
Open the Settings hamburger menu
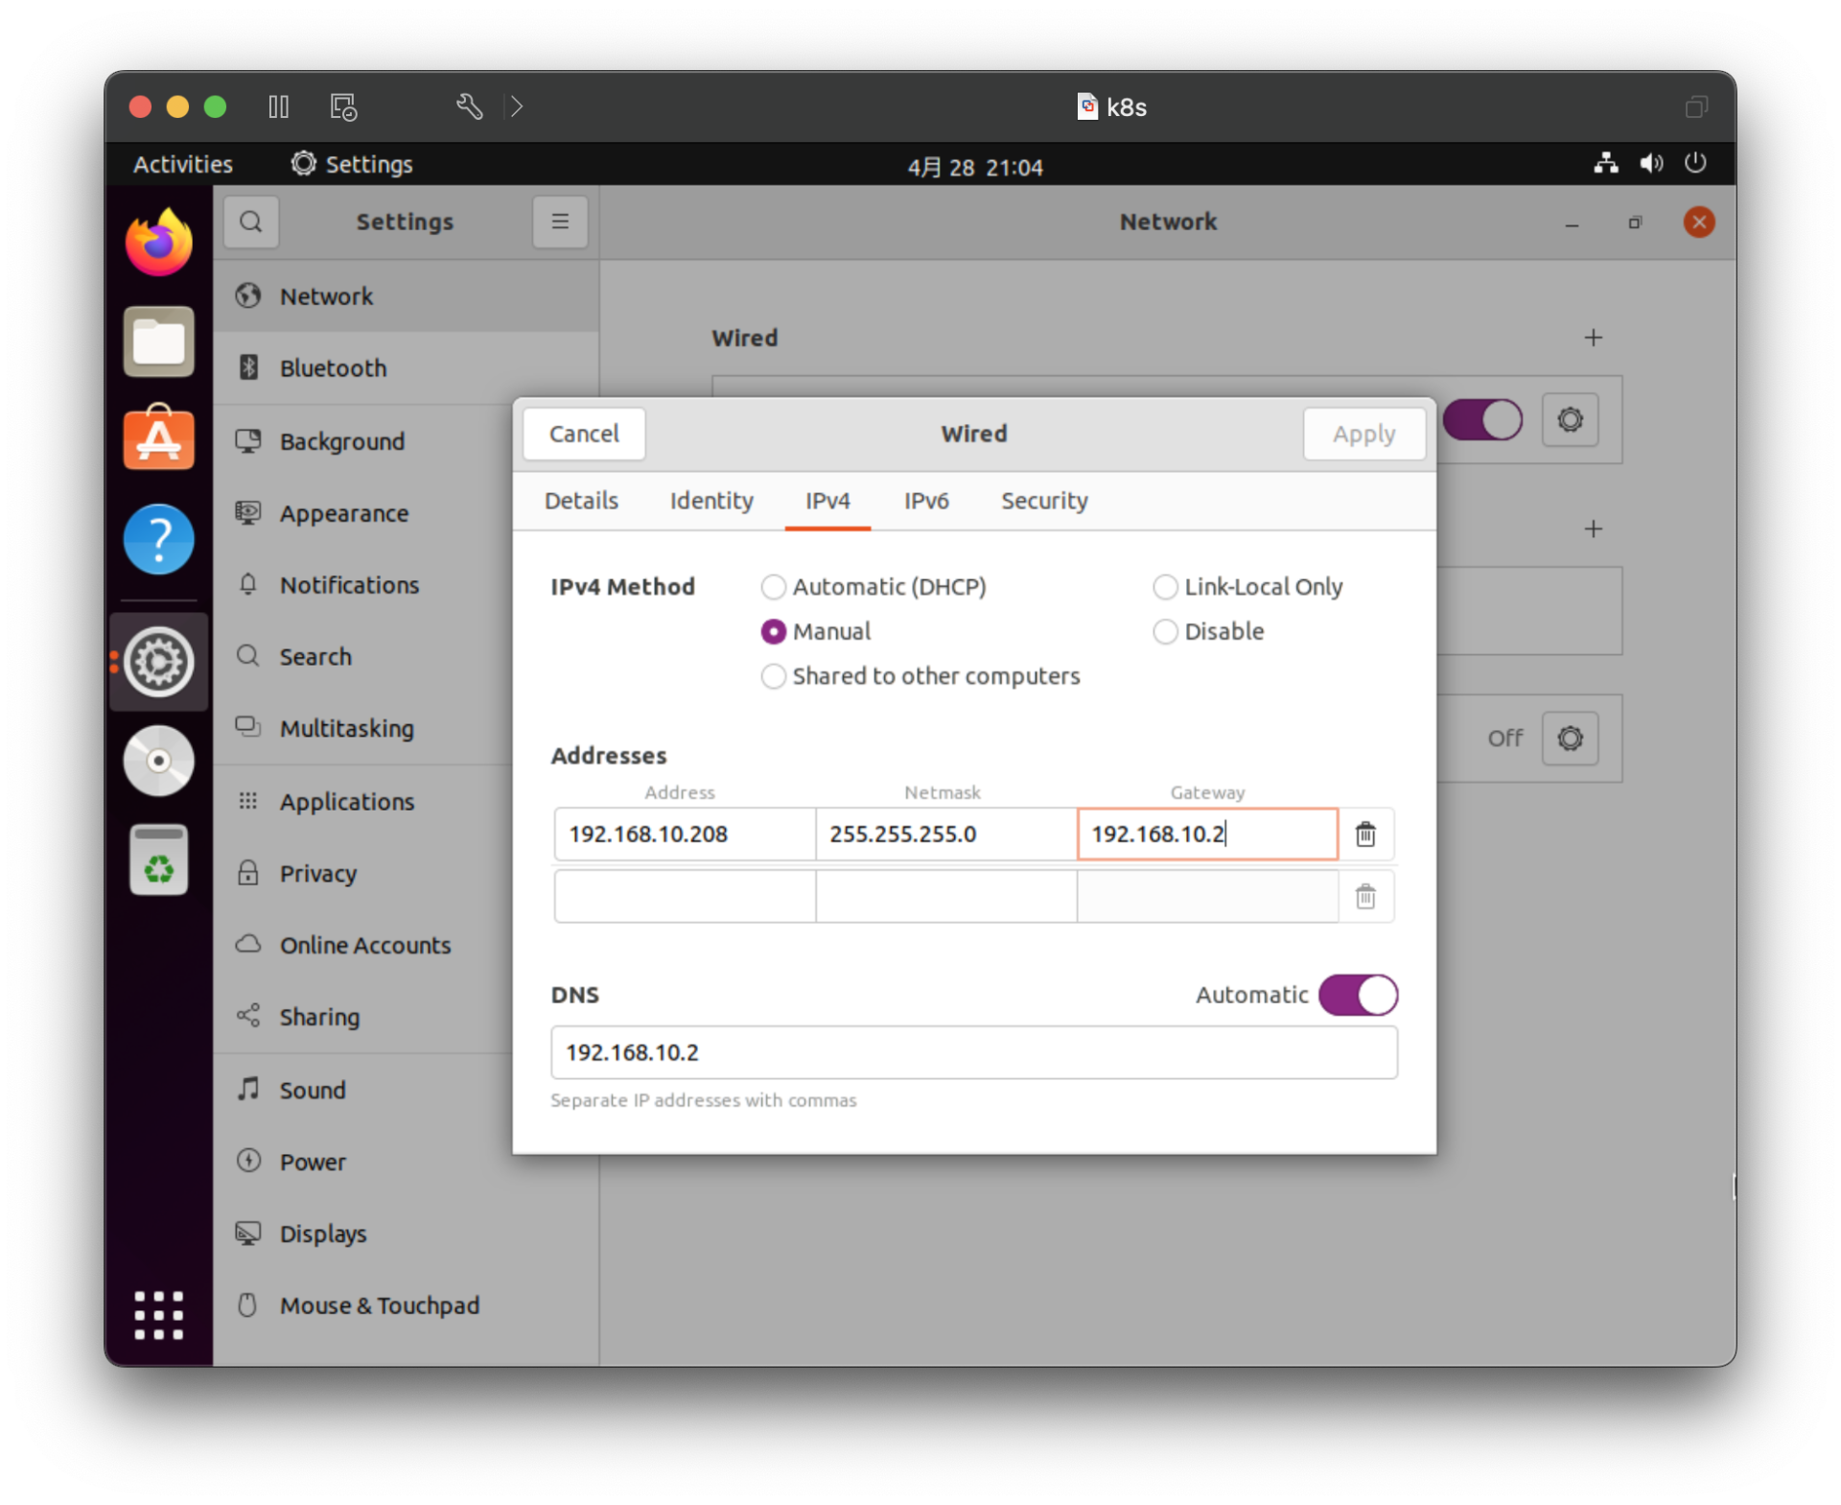click(x=559, y=222)
